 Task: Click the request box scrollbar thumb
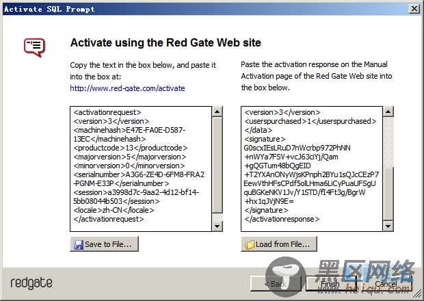[x=217, y=165]
